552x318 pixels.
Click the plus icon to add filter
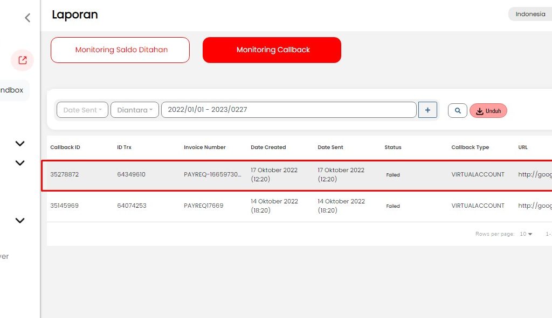coord(427,110)
